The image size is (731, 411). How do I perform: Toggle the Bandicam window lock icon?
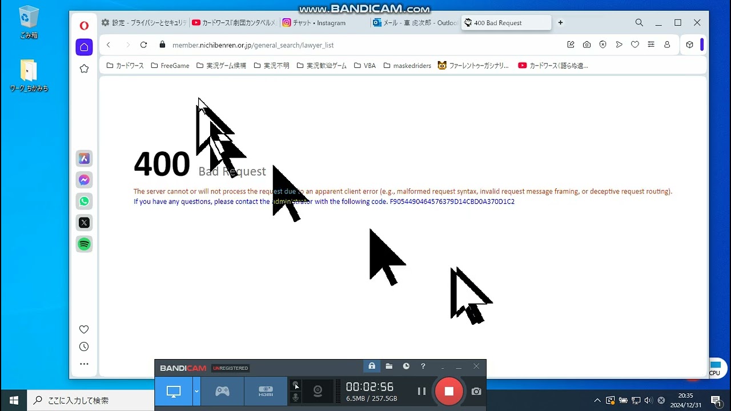pyautogui.click(x=372, y=366)
